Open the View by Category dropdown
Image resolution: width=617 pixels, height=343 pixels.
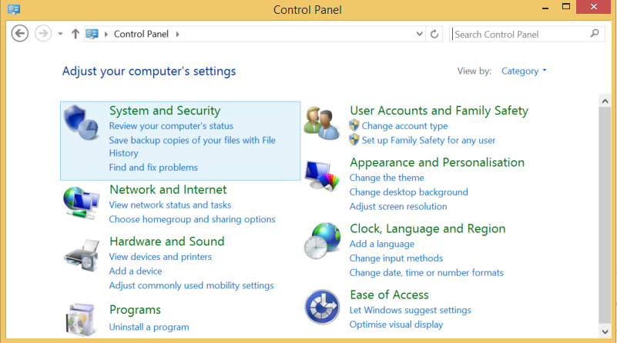(524, 71)
